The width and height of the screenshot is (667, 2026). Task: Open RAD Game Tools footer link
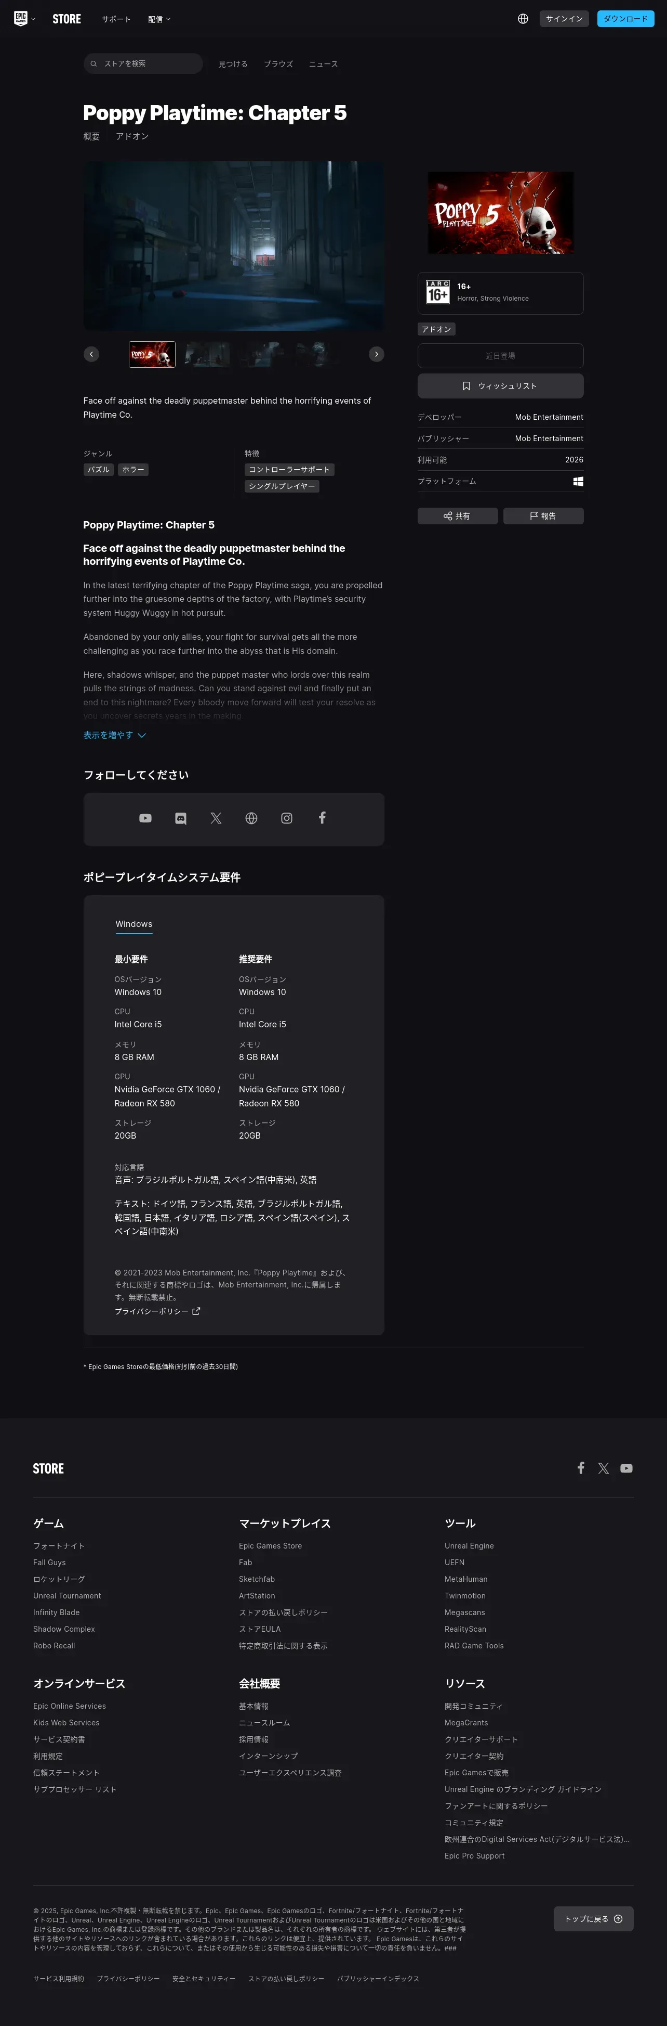[474, 1645]
